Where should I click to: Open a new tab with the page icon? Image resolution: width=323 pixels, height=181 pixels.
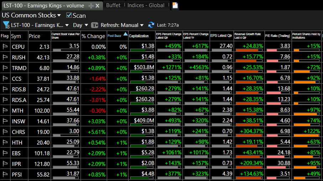coord(175,5)
